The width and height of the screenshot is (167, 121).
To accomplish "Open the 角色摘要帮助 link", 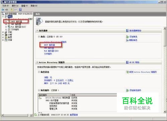I will 135,31.
